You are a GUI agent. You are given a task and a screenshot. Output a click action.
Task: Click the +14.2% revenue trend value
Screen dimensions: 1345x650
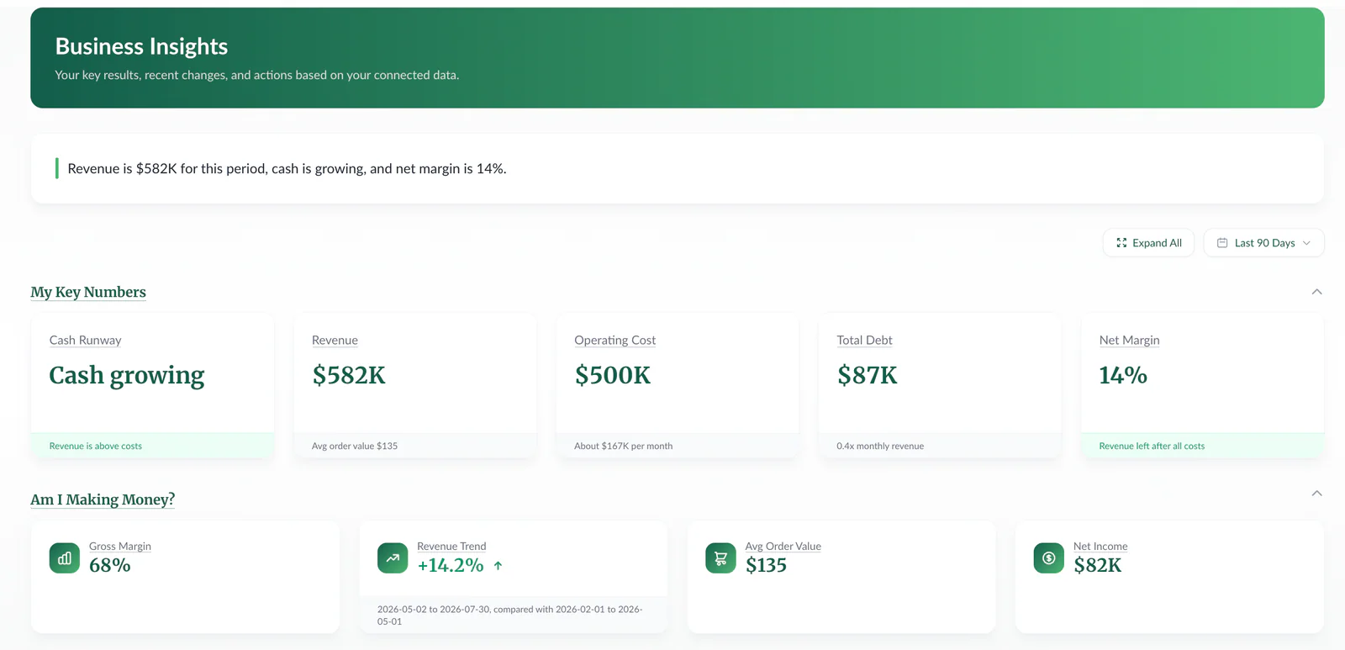(x=451, y=565)
